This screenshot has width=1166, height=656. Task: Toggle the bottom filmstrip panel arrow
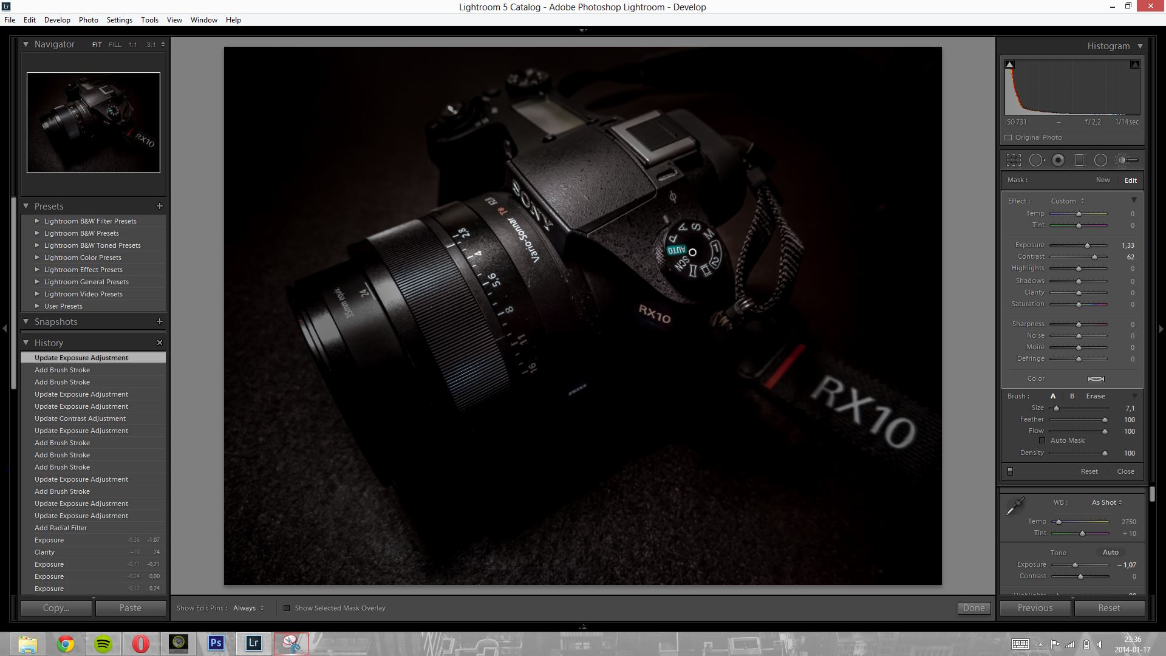pos(582,626)
